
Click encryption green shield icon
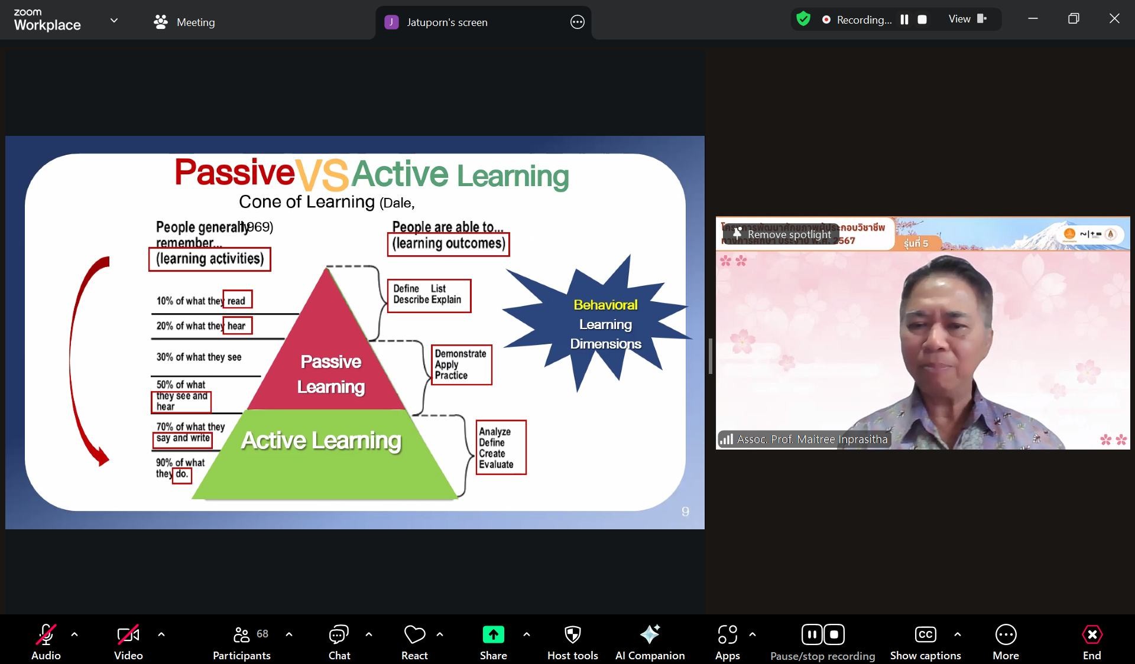(x=803, y=19)
